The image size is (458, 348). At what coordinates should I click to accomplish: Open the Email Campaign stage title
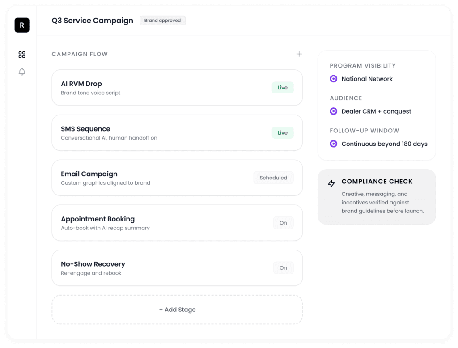[89, 174]
